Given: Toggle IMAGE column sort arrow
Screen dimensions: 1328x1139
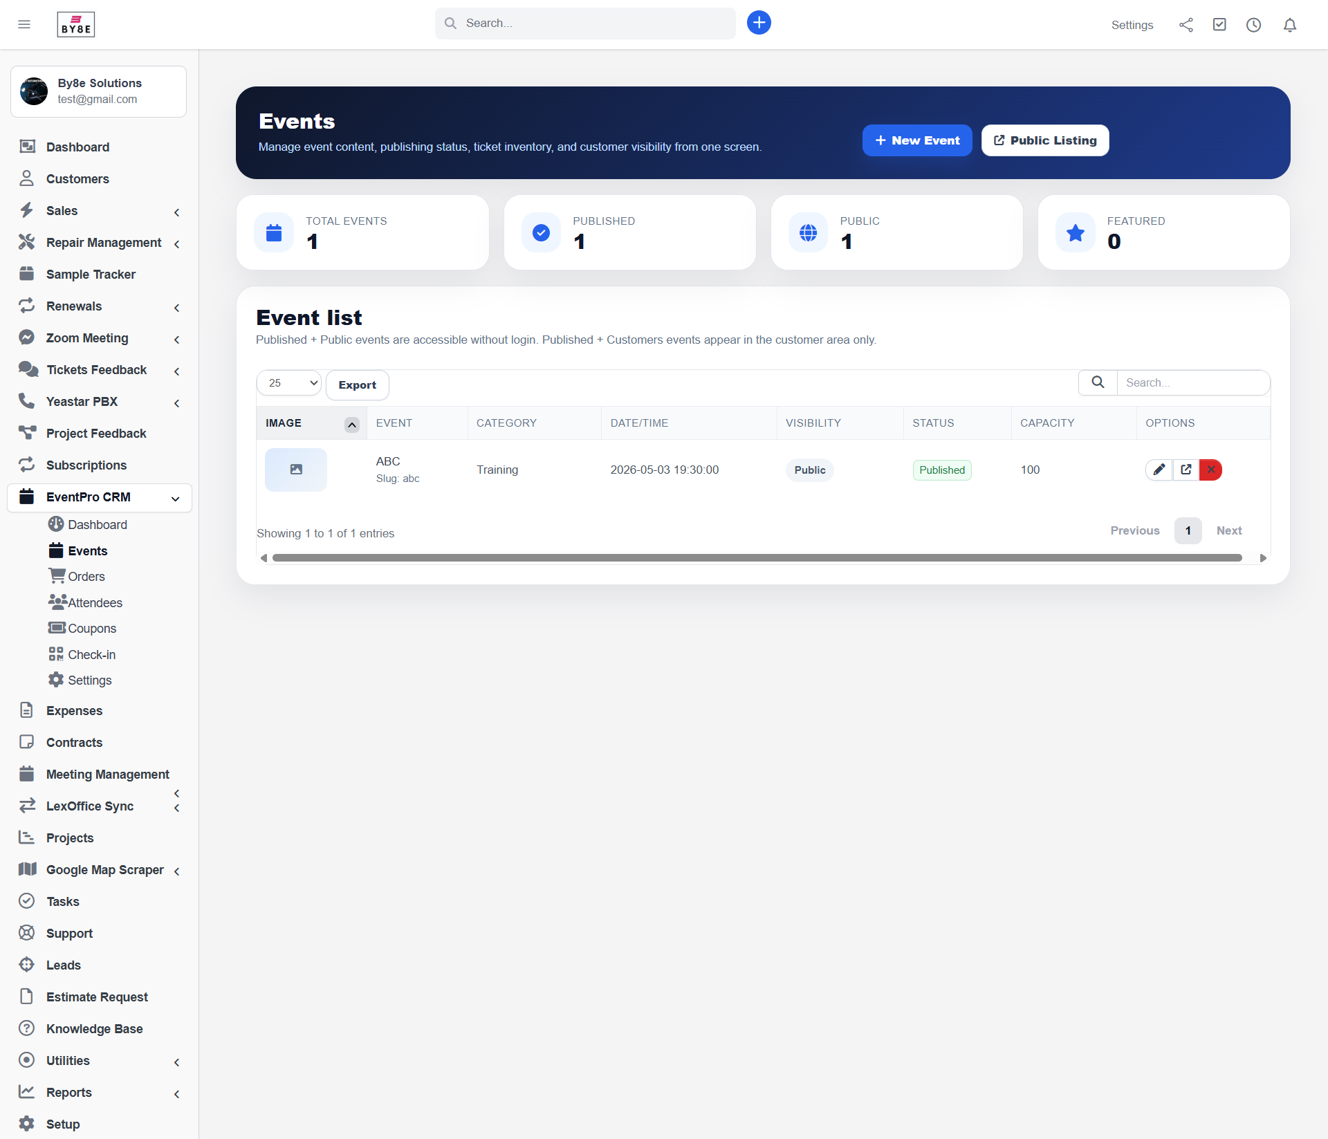Looking at the screenshot, I should click(x=351, y=424).
